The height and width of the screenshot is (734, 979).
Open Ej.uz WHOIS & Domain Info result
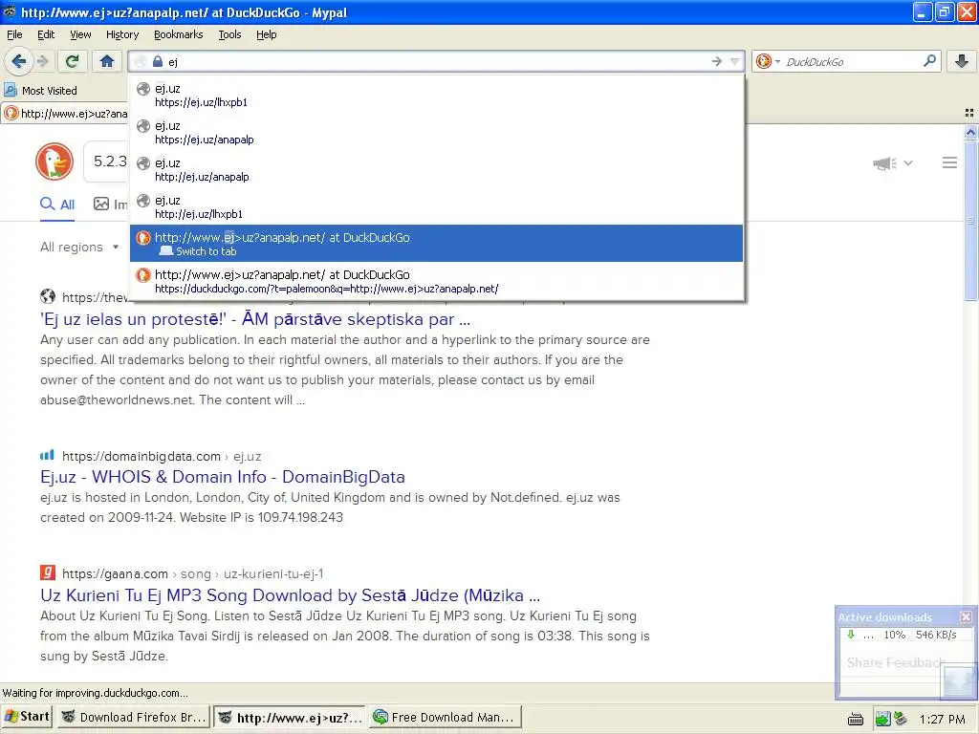tap(222, 477)
